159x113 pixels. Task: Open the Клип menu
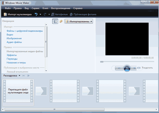pos(45,8)
